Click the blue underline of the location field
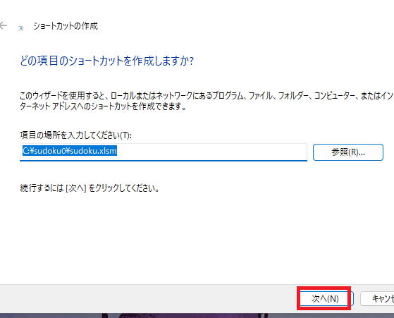The height and width of the screenshot is (318, 394). pyautogui.click(x=164, y=160)
